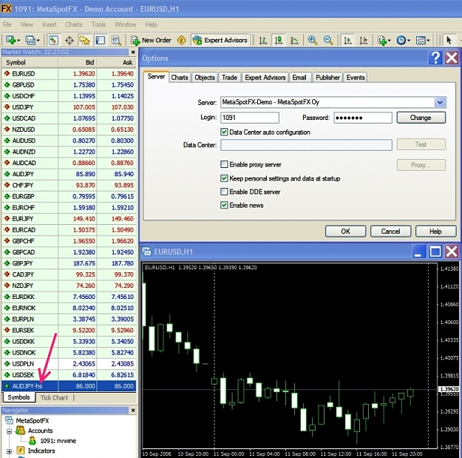The height and width of the screenshot is (458, 462).
Task: Click the user icon beside 1091: nvwine
Action: point(32,440)
